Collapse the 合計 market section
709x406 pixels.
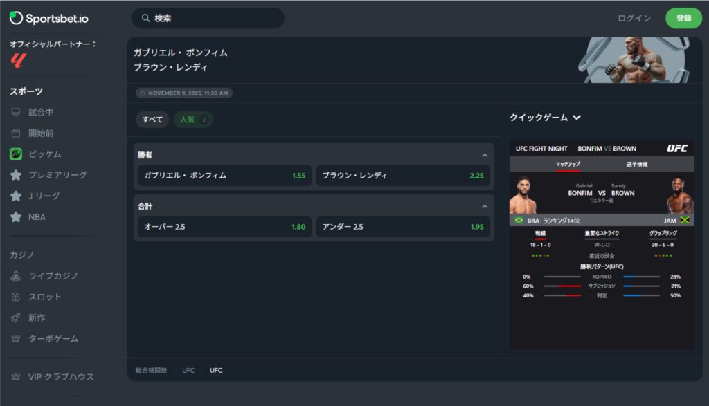click(485, 206)
